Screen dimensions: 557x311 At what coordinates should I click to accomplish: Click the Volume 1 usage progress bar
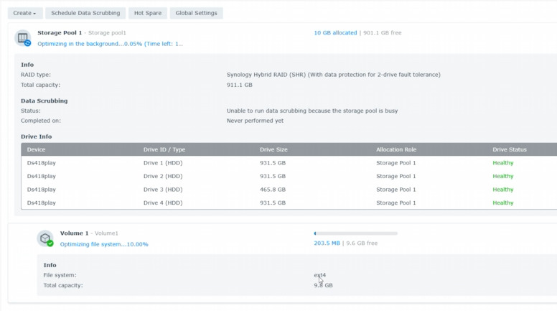(x=355, y=233)
